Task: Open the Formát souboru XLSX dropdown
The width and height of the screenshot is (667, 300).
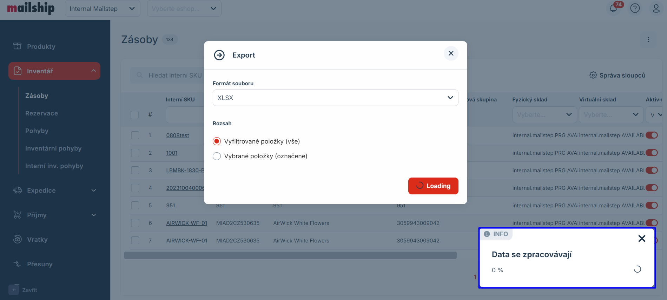Action: click(335, 98)
